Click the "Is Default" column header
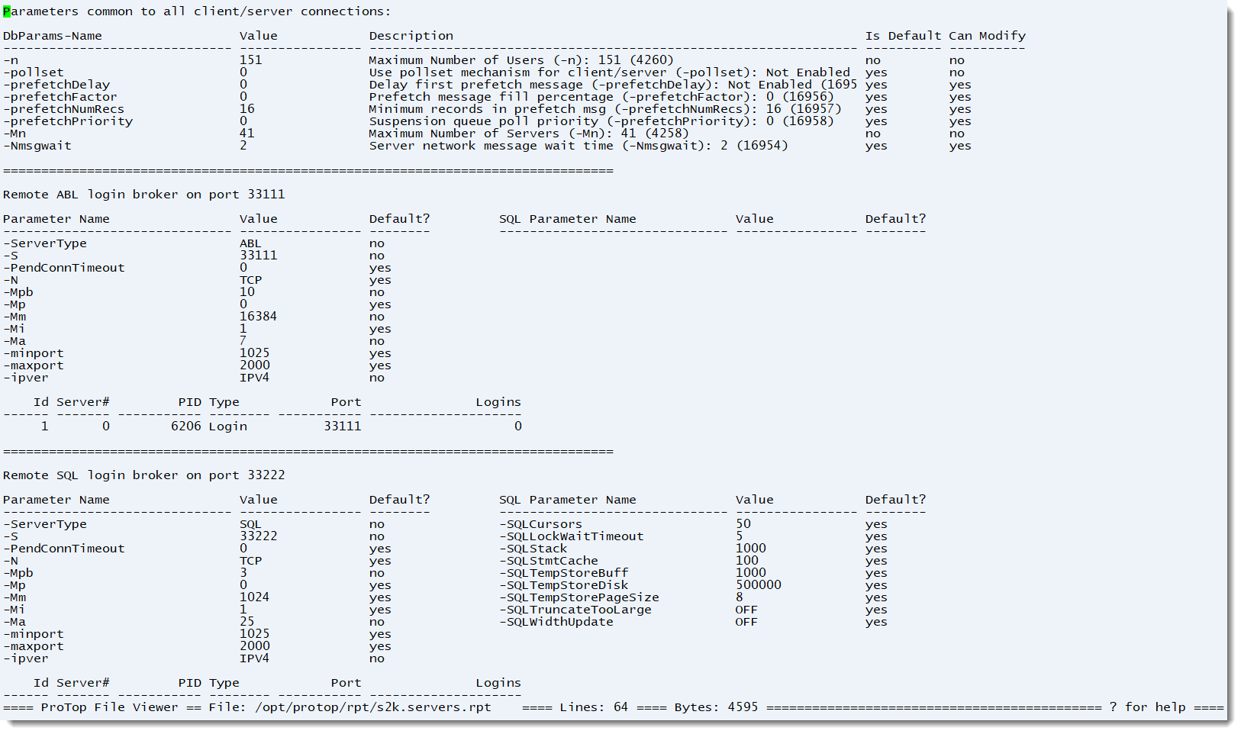 (x=903, y=36)
